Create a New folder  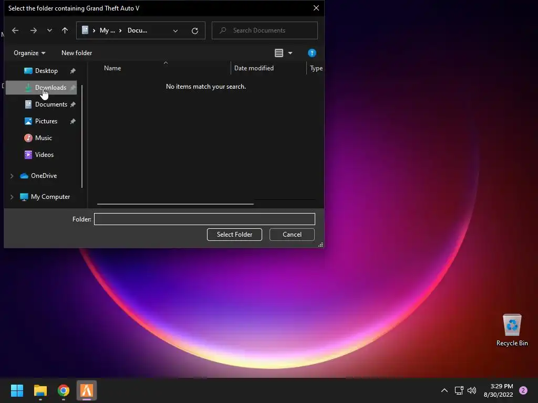pos(77,53)
